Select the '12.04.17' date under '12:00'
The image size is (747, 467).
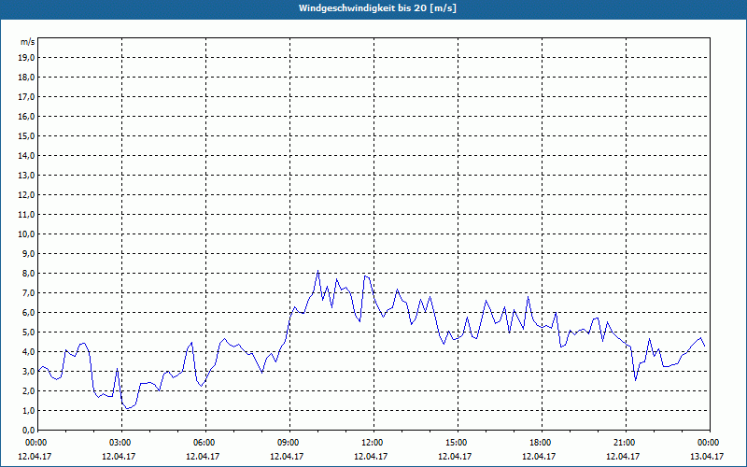tap(371, 456)
